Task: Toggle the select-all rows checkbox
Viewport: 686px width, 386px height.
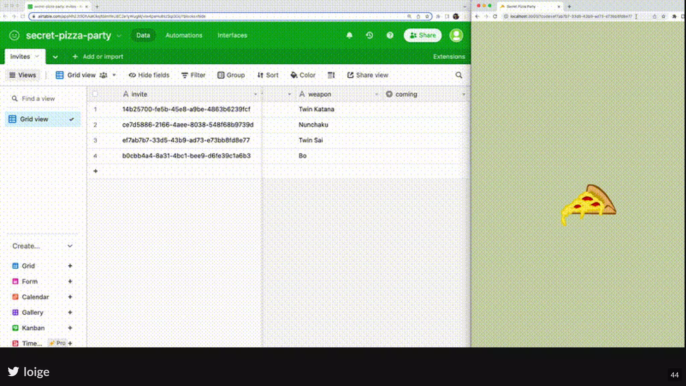Action: 95,94
